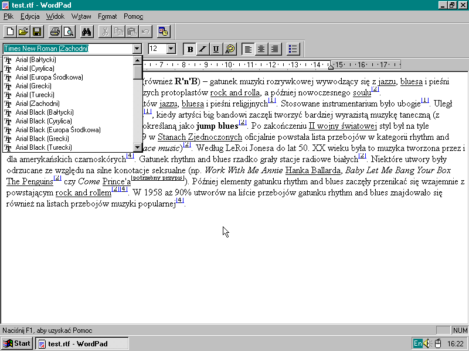
Task: Click the Start button
Action: (17, 343)
